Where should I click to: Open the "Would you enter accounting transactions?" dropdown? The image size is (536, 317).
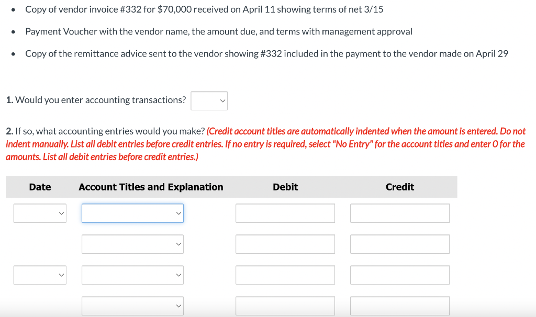(209, 100)
